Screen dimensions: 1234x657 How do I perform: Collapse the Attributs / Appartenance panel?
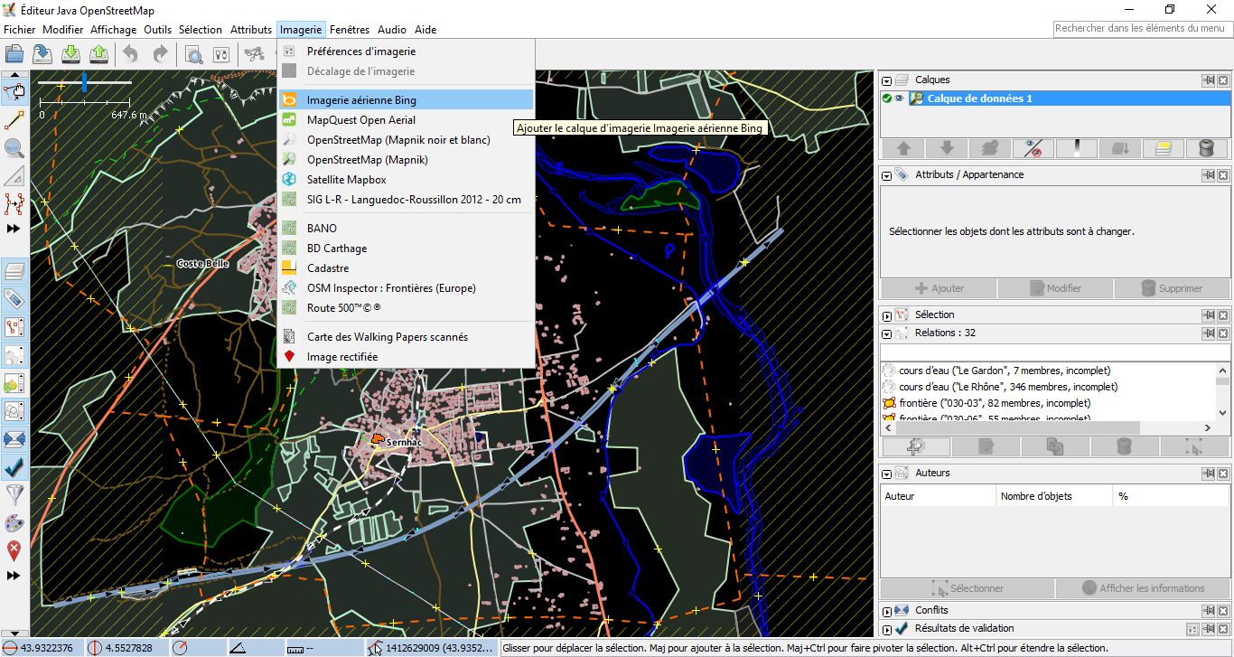pyautogui.click(x=887, y=175)
